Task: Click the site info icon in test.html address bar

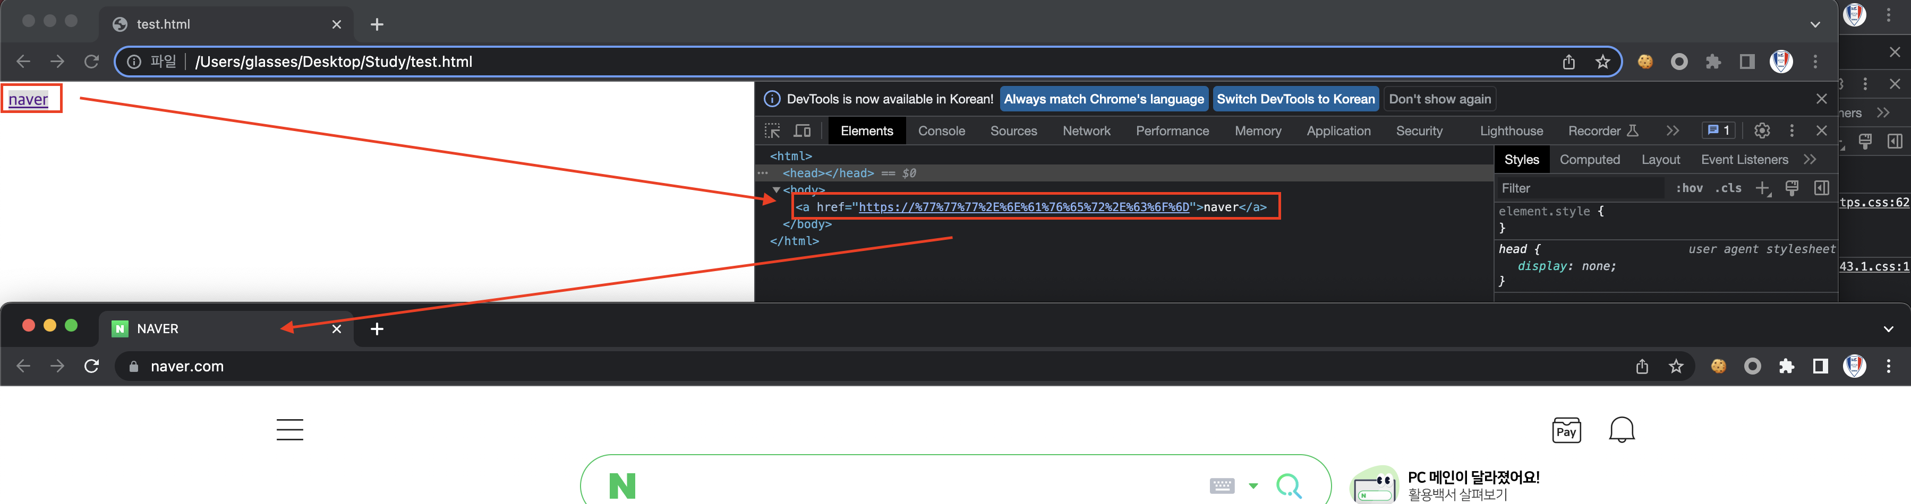Action: pyautogui.click(x=133, y=62)
